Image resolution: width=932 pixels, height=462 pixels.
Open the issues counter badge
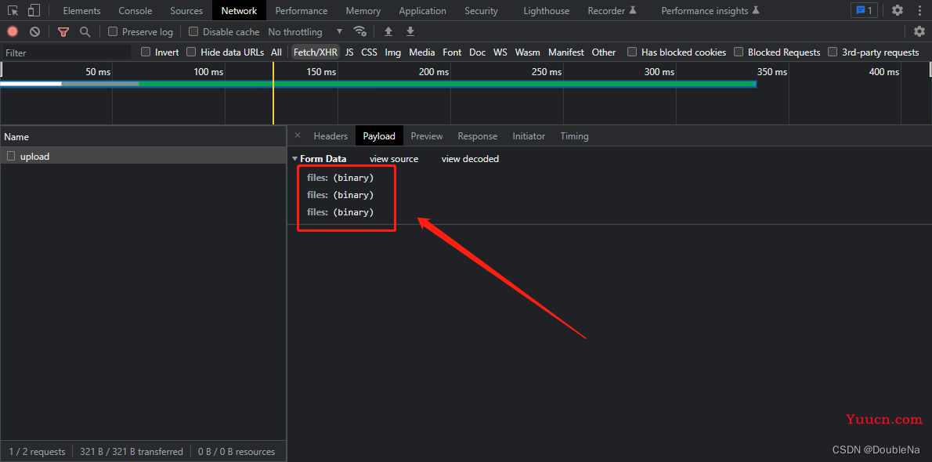[x=864, y=10]
